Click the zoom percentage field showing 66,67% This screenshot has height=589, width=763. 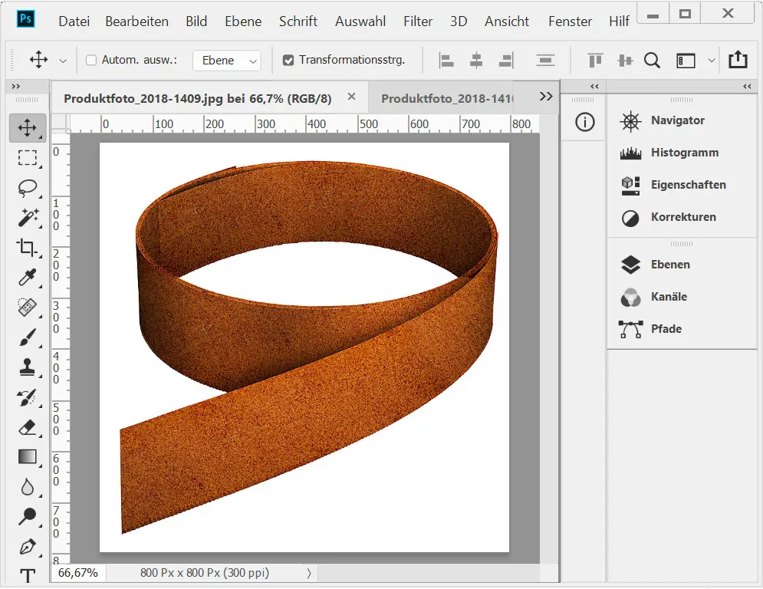(x=77, y=573)
